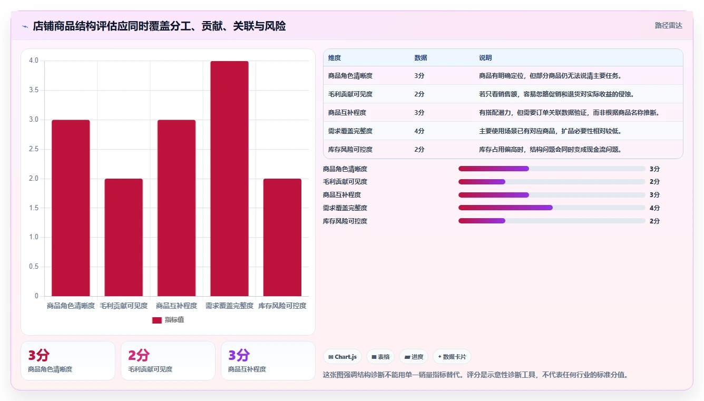Click the 路径雷达 label in the header
Viewport: 704px width, 401px height.
[x=668, y=25]
